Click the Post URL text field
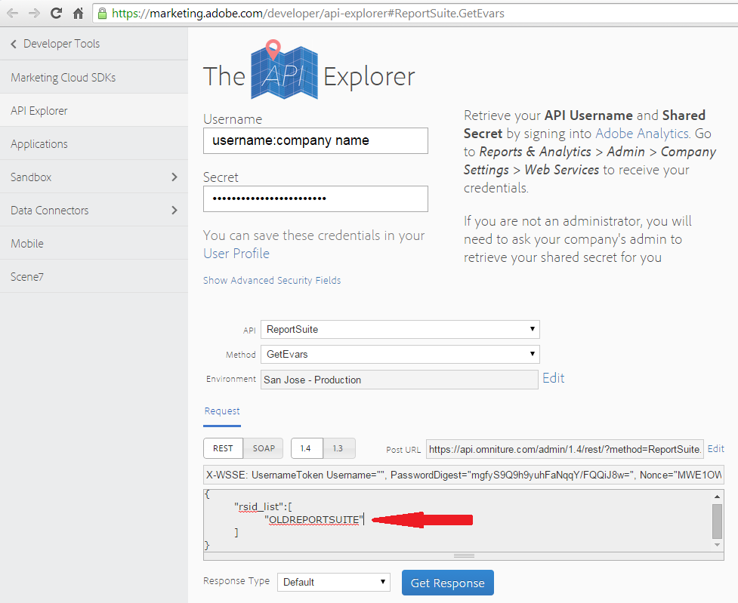The image size is (738, 603). pyautogui.click(x=565, y=449)
